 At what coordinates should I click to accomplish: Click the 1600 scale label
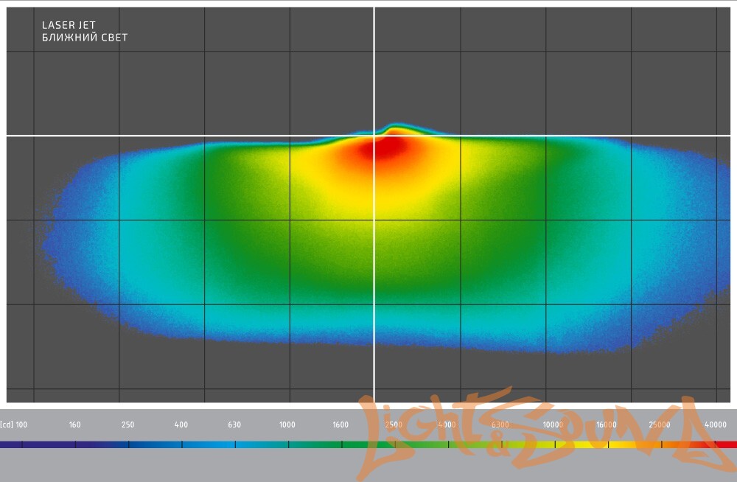click(x=340, y=425)
